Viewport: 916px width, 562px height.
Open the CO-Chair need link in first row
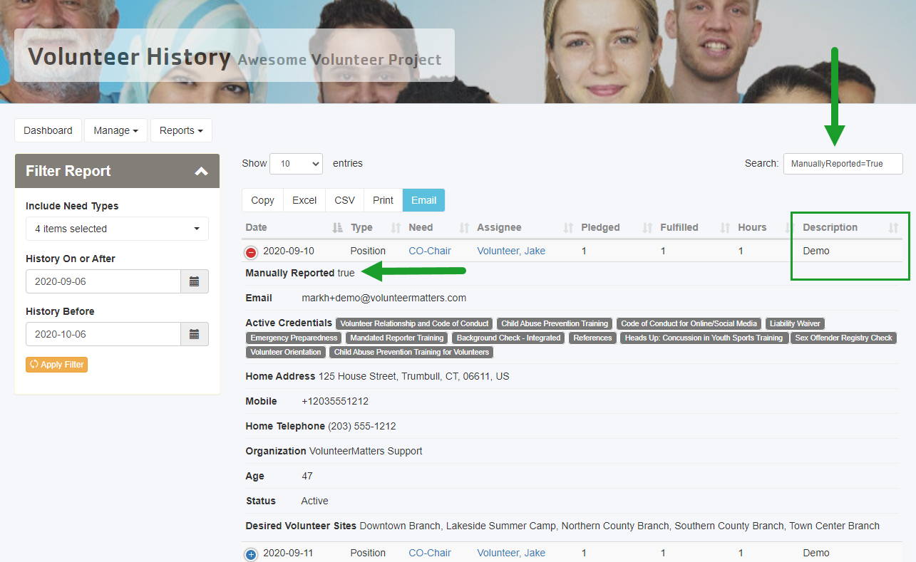coord(429,251)
